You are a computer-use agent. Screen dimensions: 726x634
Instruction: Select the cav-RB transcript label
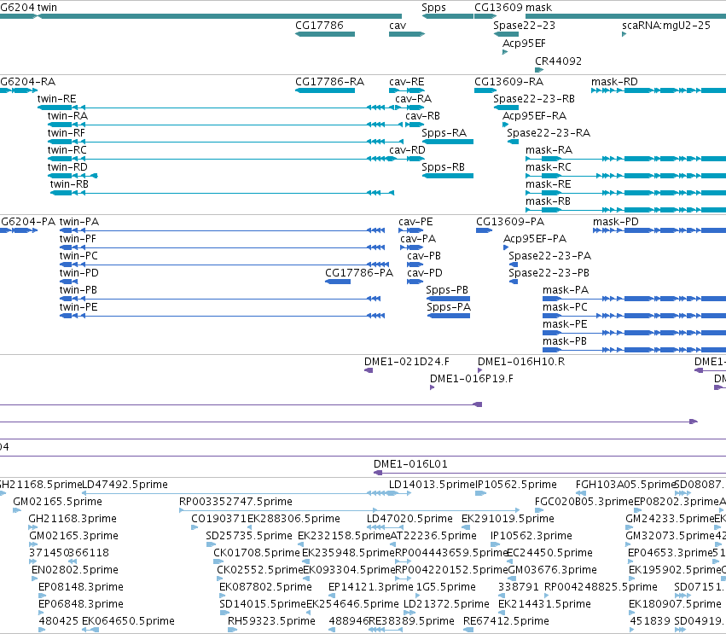pos(423,116)
